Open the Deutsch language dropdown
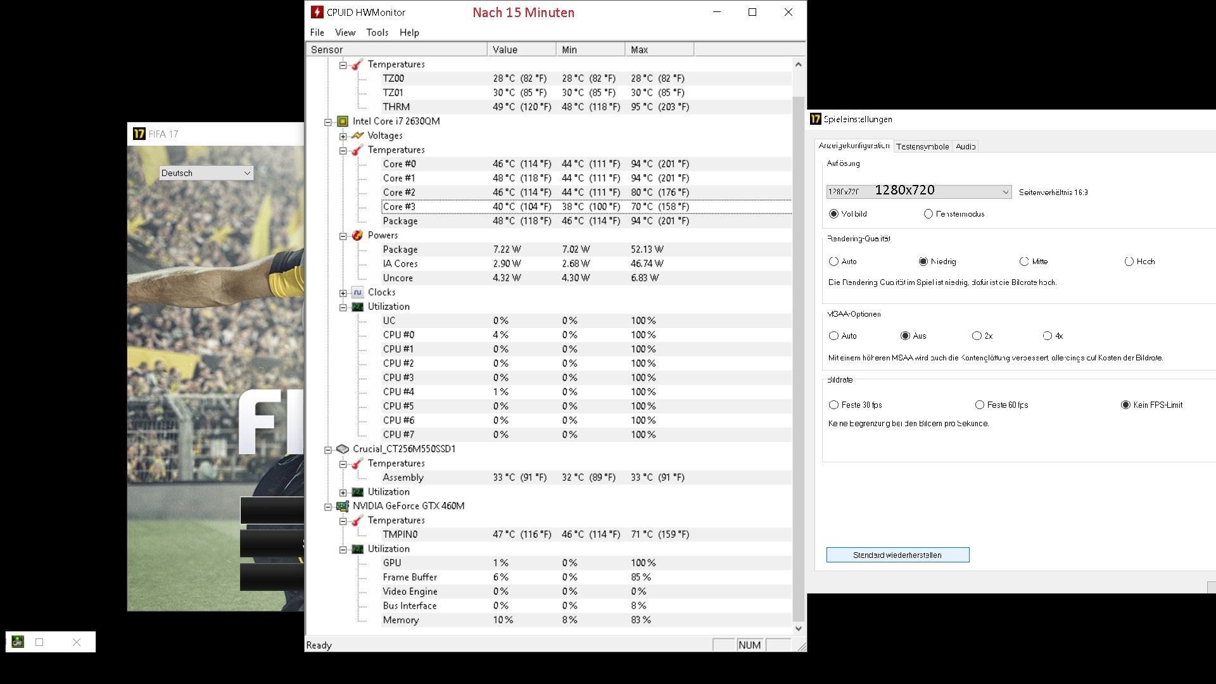Image resolution: width=1216 pixels, height=684 pixels. click(x=247, y=173)
